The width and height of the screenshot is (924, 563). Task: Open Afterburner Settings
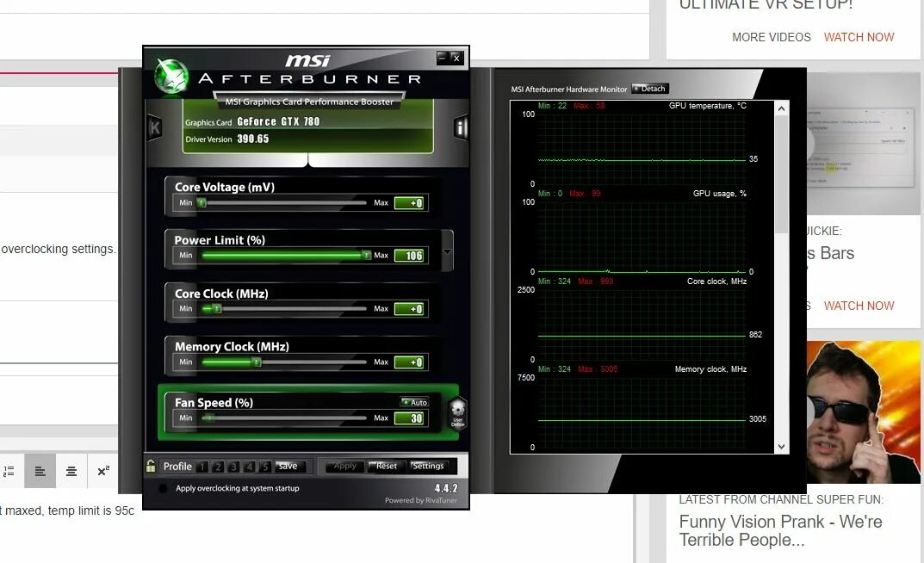pos(428,466)
